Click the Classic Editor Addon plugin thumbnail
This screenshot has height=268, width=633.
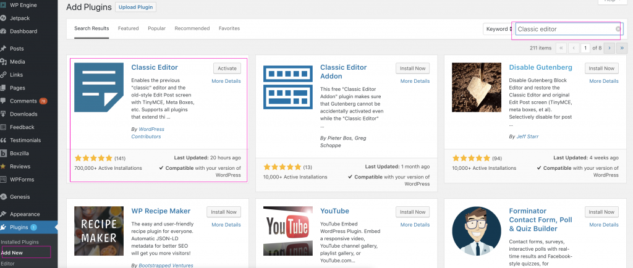coord(288,88)
